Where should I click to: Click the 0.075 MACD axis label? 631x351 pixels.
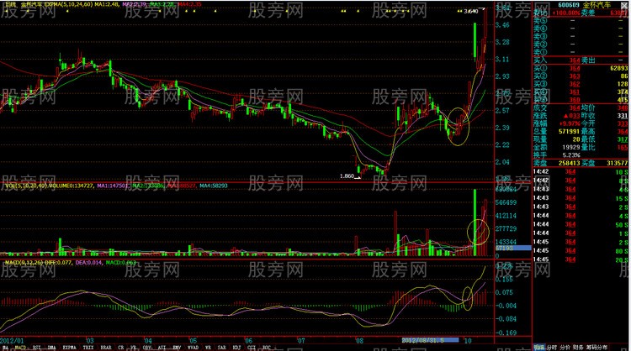[x=504, y=292]
